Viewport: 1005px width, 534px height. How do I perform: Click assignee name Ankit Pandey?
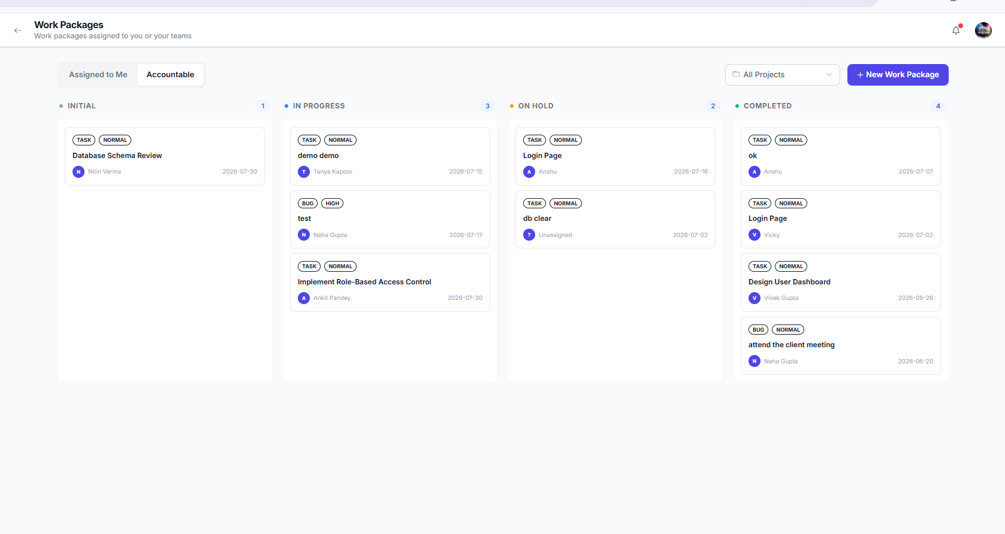pyautogui.click(x=332, y=298)
